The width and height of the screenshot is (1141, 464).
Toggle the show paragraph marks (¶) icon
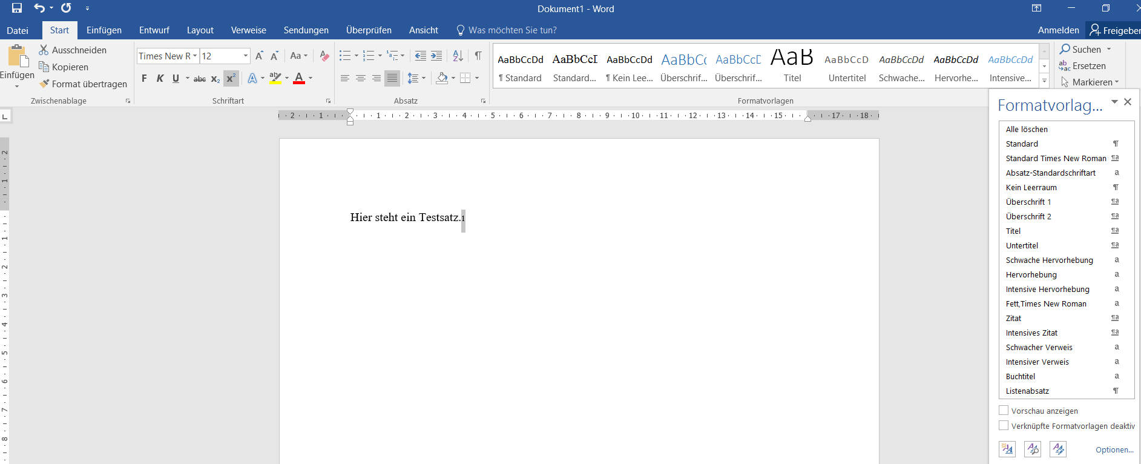point(478,56)
